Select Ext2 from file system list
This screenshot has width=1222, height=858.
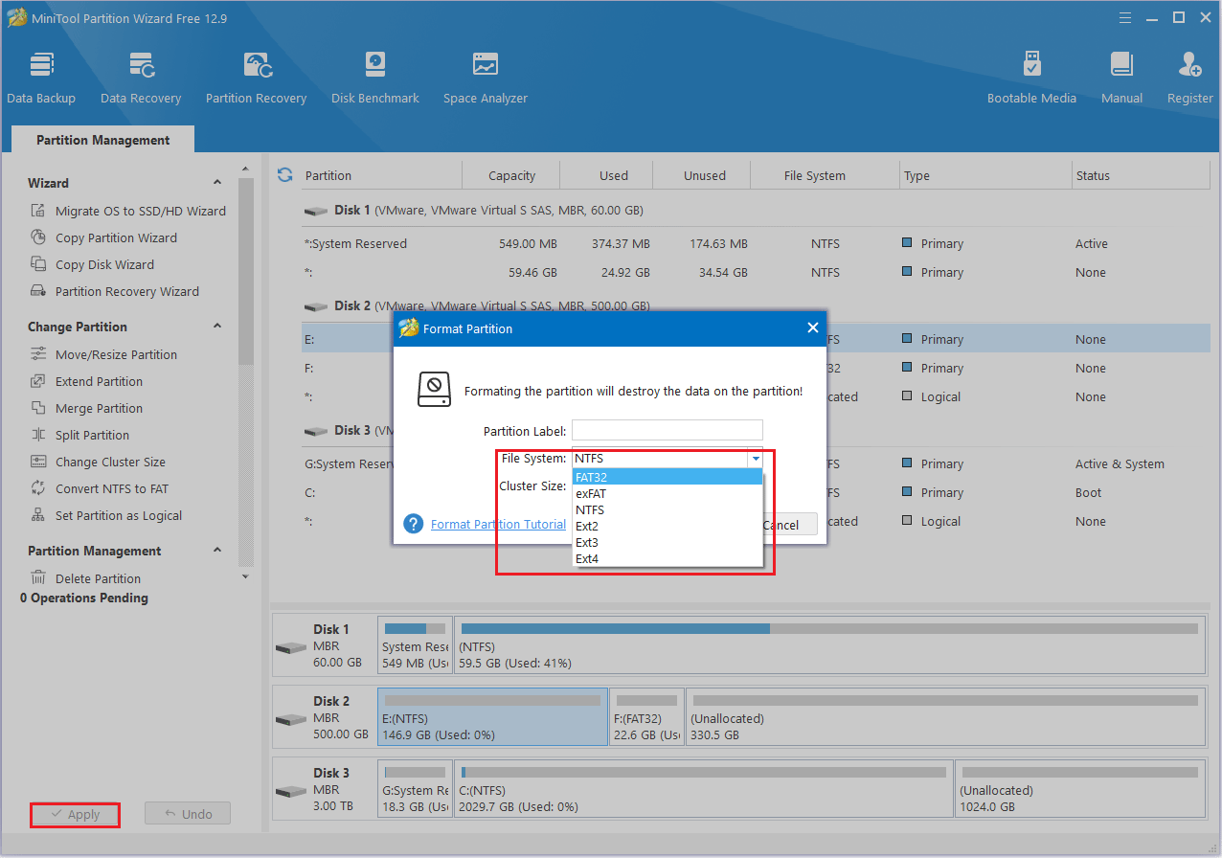(668, 526)
